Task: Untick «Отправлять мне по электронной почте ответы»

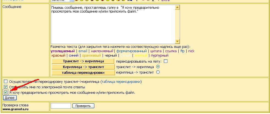Action: [6, 87]
